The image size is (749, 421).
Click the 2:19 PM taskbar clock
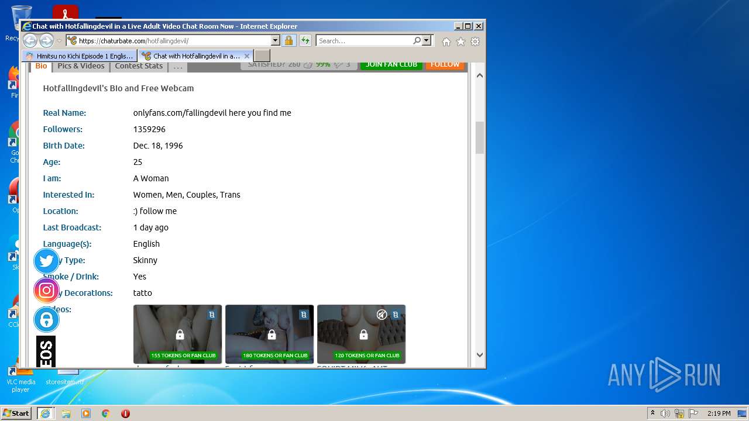(x=719, y=413)
